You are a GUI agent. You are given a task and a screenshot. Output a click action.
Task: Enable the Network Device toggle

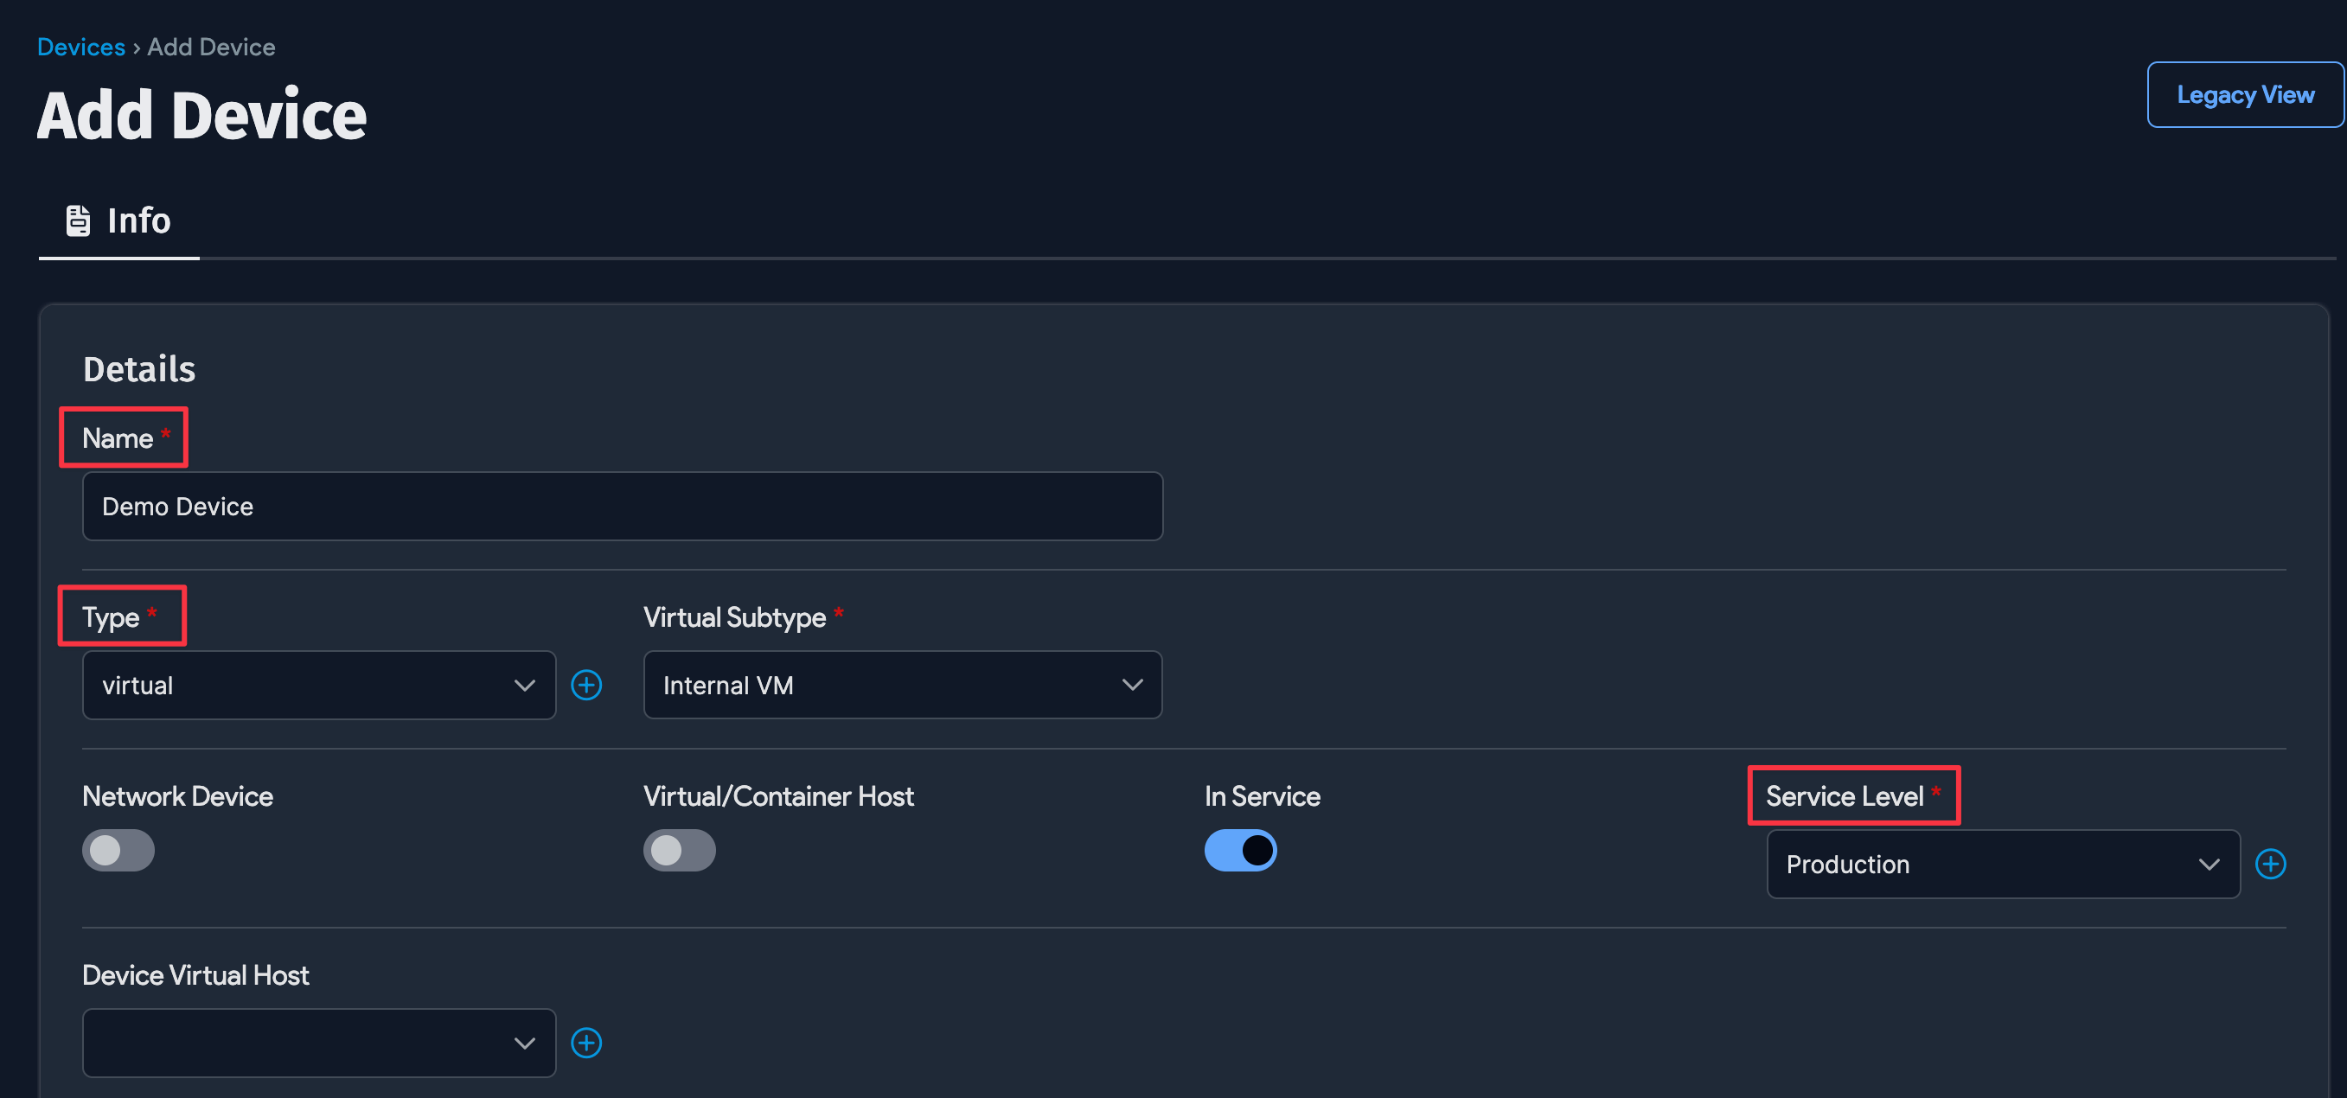click(118, 850)
